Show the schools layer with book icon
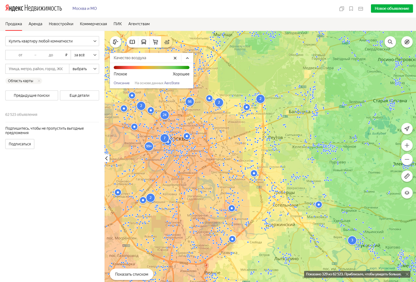 point(132,42)
